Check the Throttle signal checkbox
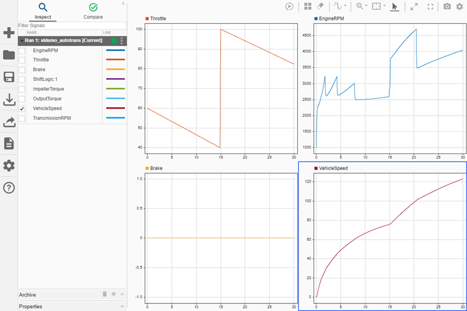This screenshot has width=467, height=311. (x=22, y=60)
